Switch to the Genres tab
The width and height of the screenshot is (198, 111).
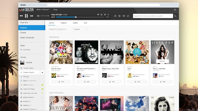click(52, 23)
